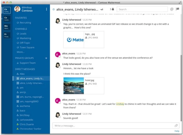Screen dimensions: 183x135
Task: Select alice_evans, Lindy Is... group message
Action: click(x=31, y=78)
